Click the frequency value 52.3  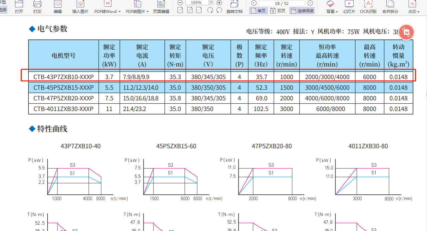click(x=261, y=88)
